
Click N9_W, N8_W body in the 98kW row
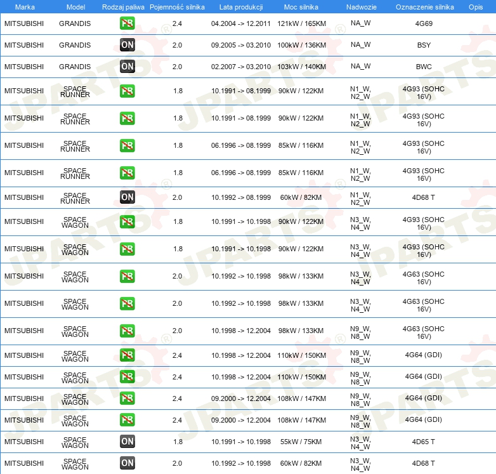[x=360, y=332]
